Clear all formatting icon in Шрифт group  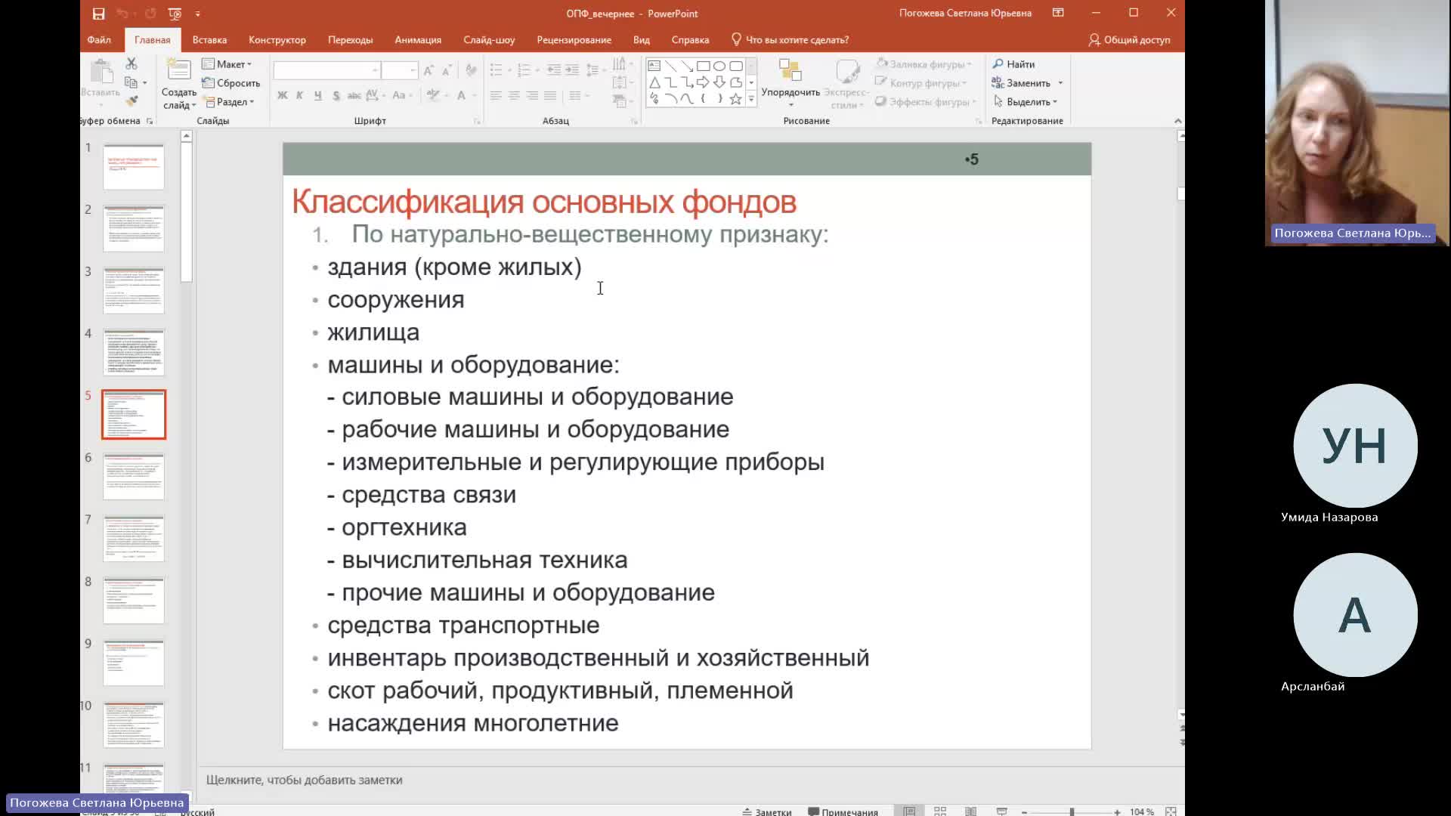coord(471,70)
